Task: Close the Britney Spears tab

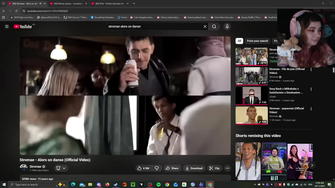Action: point(86,4)
